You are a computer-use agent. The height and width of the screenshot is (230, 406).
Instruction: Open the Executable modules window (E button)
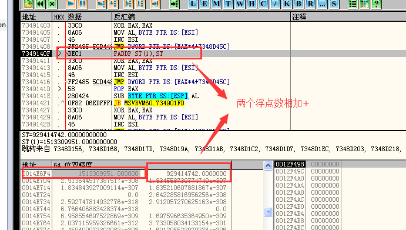pyautogui.click(x=204, y=4)
